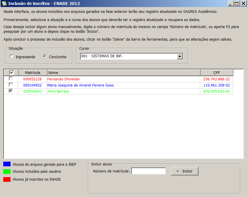Select the Ingressante radio button
The image size is (248, 197).
(11, 56)
